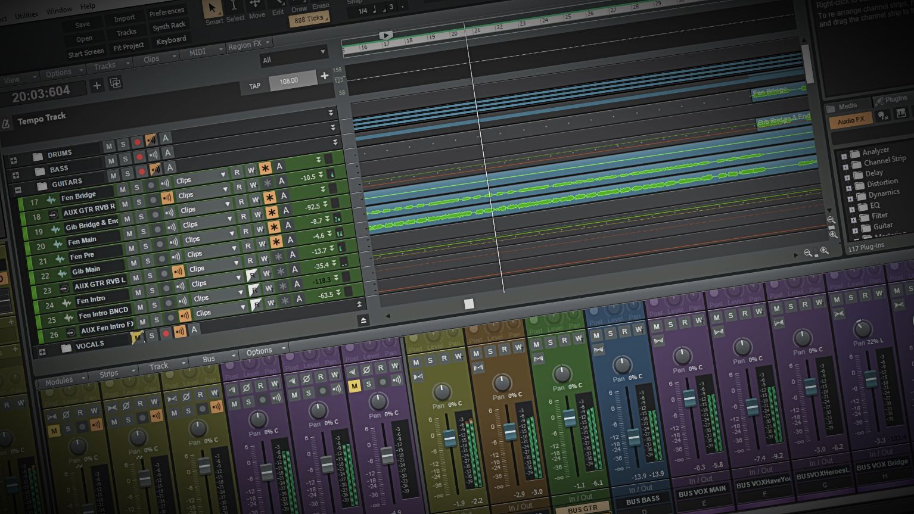Click the TAP tempo button
Viewport: 914px width, 514px height.
point(254,86)
